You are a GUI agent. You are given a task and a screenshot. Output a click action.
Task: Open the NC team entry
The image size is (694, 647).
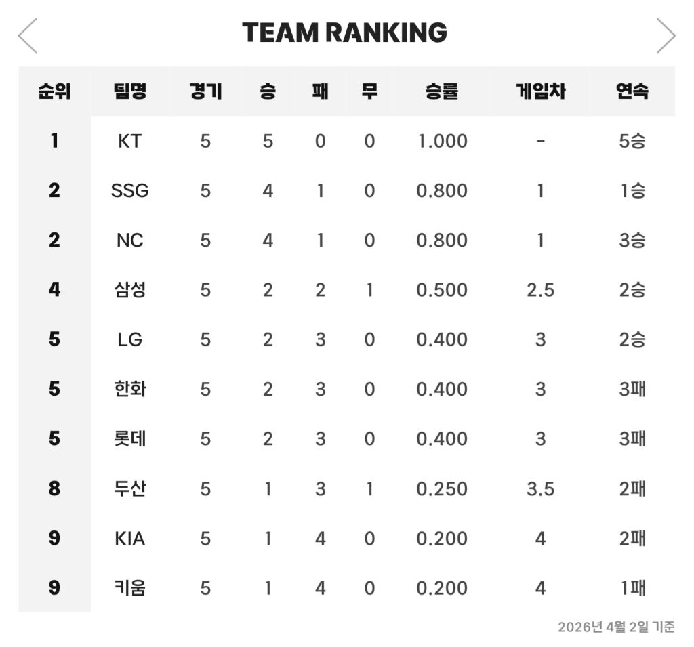point(130,241)
